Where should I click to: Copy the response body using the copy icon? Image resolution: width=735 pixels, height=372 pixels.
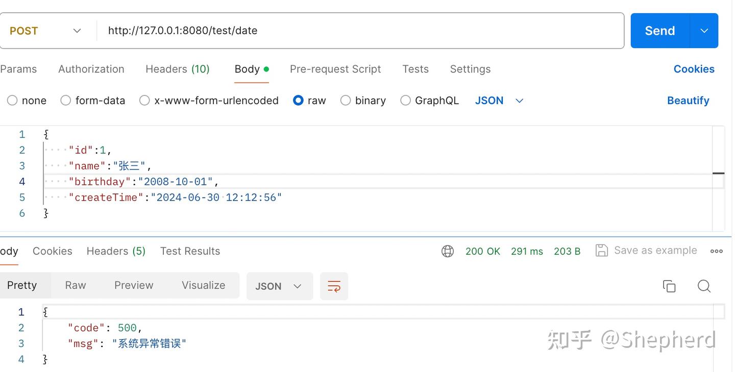point(669,286)
